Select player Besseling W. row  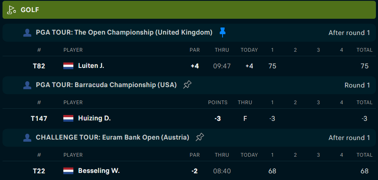click(189, 171)
